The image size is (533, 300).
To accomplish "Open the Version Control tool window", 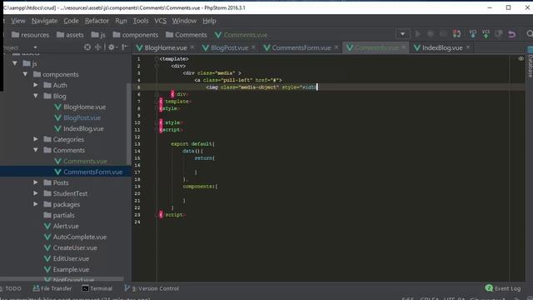I will click(x=152, y=288).
